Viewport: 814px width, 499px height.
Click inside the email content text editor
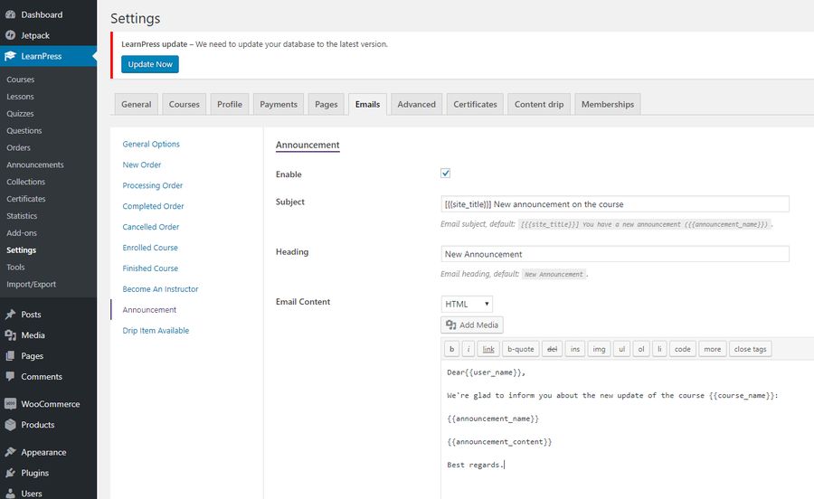(x=627, y=429)
